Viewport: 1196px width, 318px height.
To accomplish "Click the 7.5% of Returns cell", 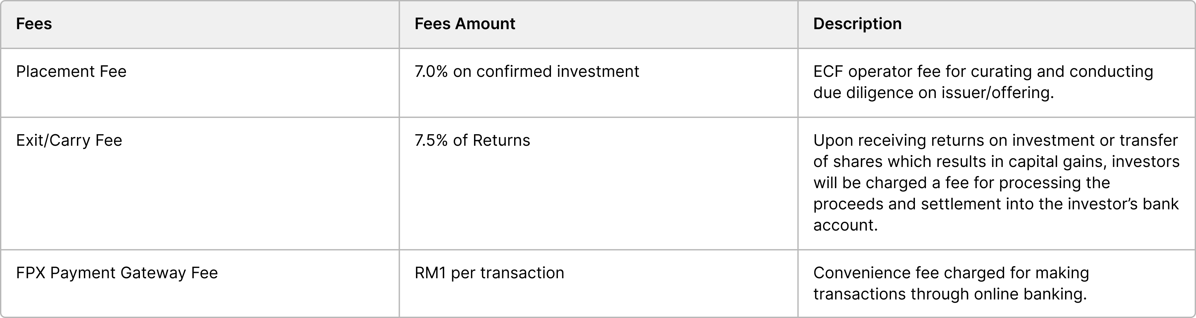I will (x=472, y=140).
